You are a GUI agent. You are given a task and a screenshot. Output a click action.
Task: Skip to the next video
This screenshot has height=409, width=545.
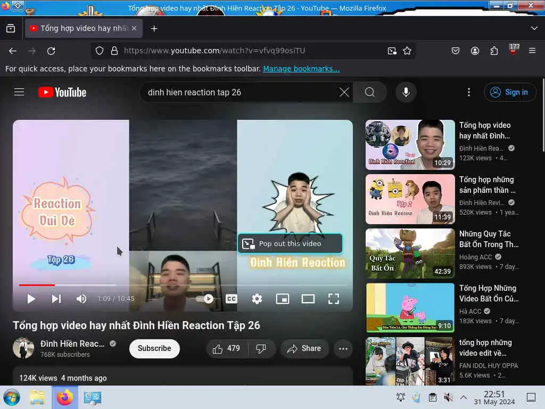click(x=56, y=299)
